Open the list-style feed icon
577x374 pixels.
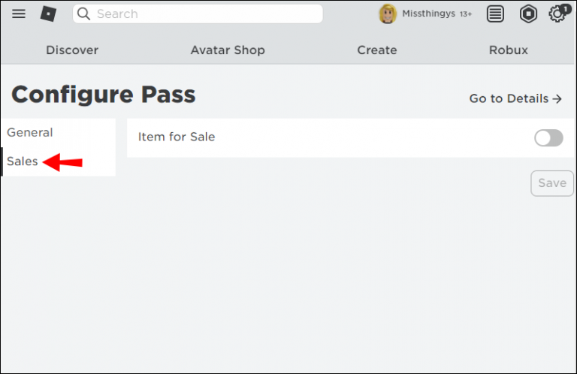pos(495,14)
